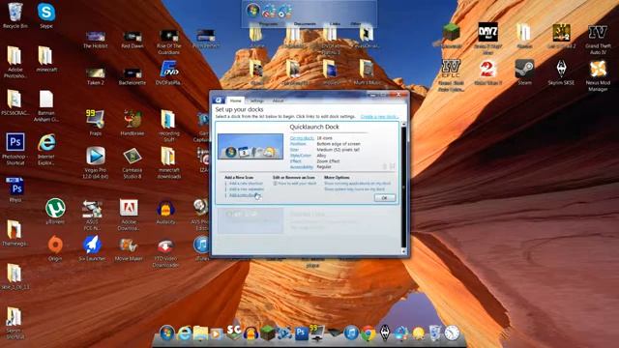Open the About tab
Screen dimensions: 619x348
click(278, 101)
